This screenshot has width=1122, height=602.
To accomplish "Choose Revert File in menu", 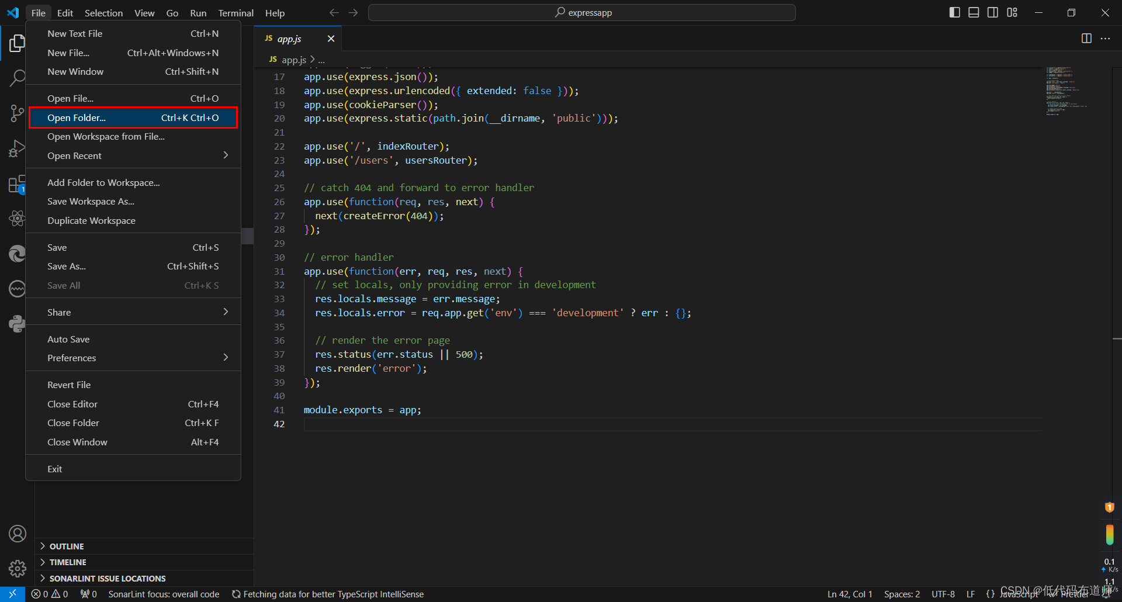I will coord(133,385).
